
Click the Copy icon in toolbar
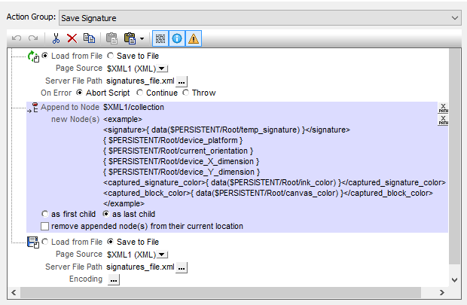point(89,38)
